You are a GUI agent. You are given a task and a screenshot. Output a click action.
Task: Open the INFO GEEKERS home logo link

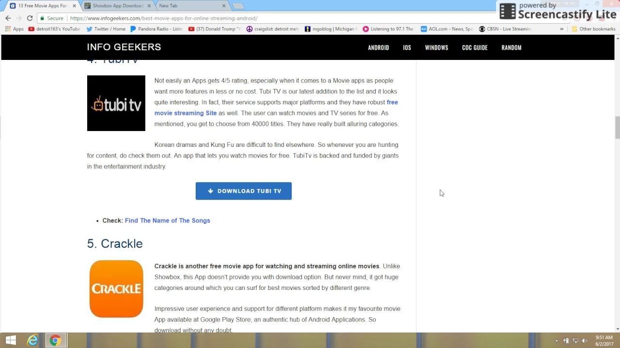[x=124, y=47]
